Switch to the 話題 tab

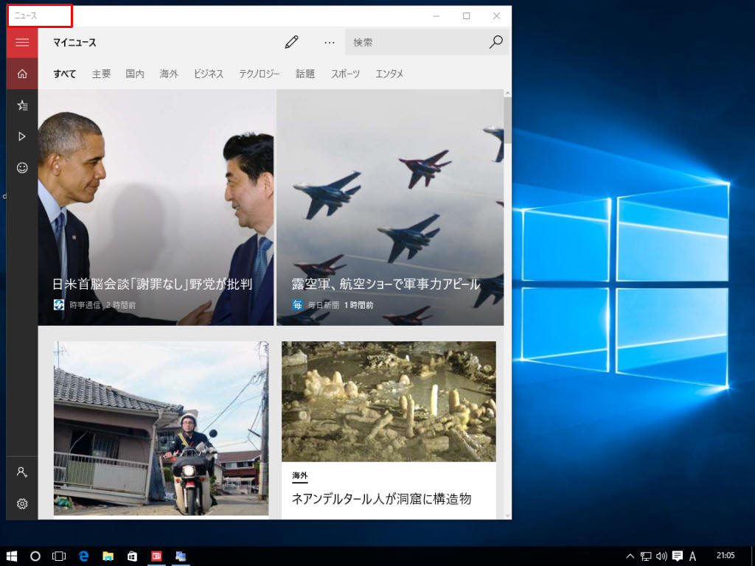pos(305,74)
